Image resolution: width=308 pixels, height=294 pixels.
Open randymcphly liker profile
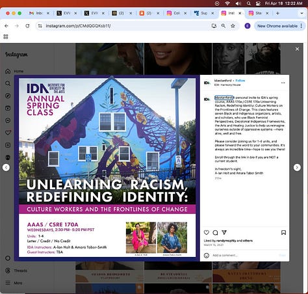[225, 241]
